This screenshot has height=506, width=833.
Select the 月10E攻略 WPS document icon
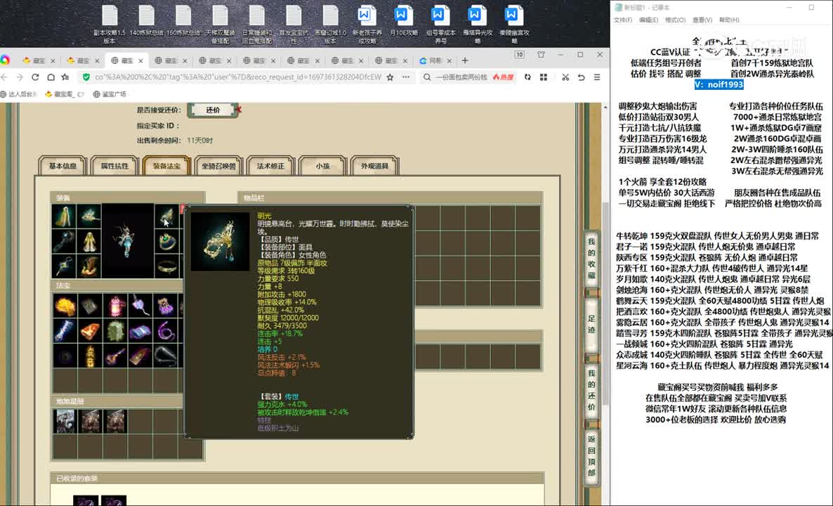[x=404, y=21]
